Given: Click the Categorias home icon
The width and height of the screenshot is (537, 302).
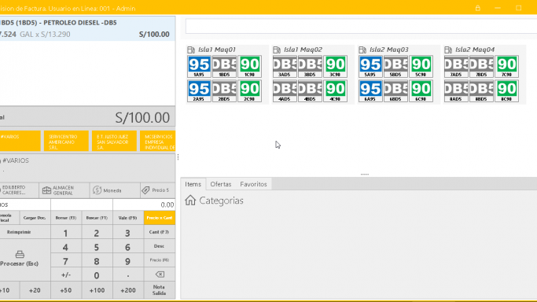Looking at the screenshot, I should 190,201.
